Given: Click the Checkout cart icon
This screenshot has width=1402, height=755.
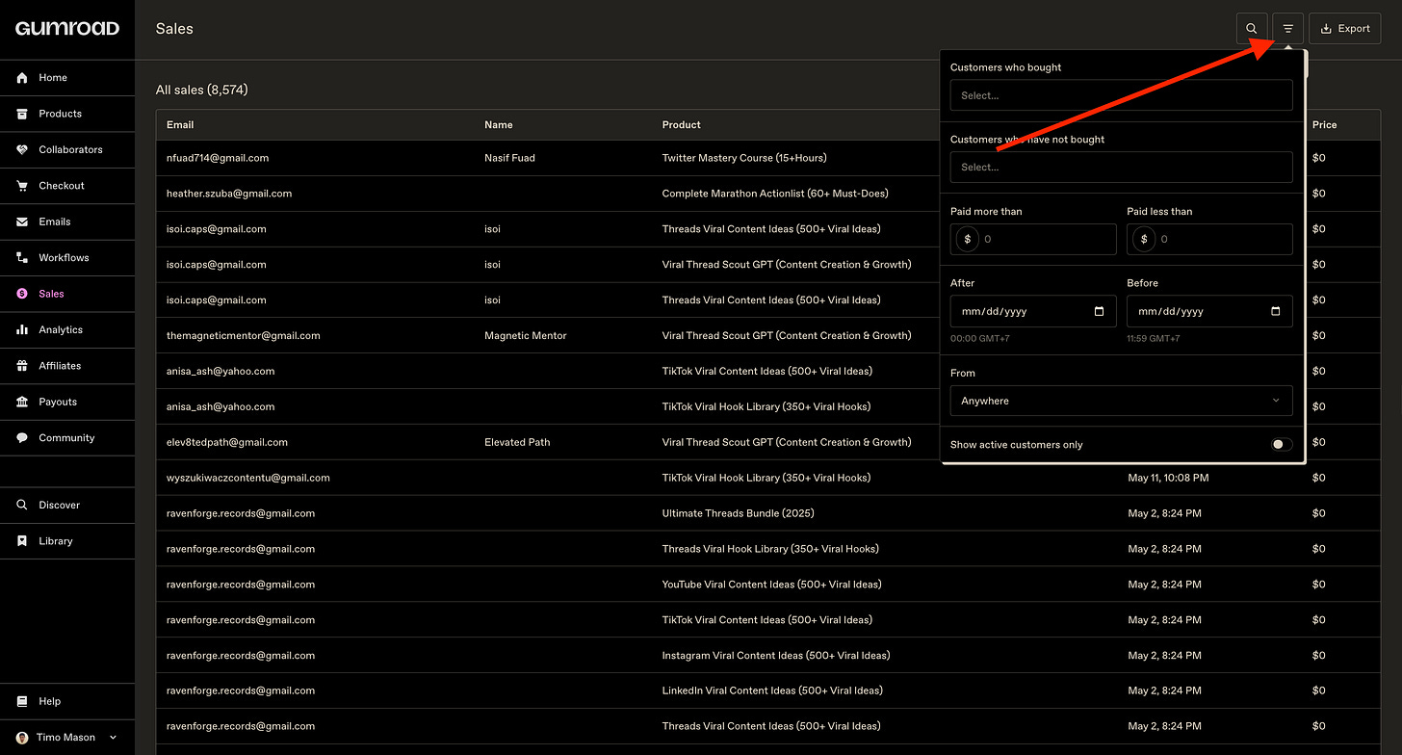Looking at the screenshot, I should (x=22, y=186).
